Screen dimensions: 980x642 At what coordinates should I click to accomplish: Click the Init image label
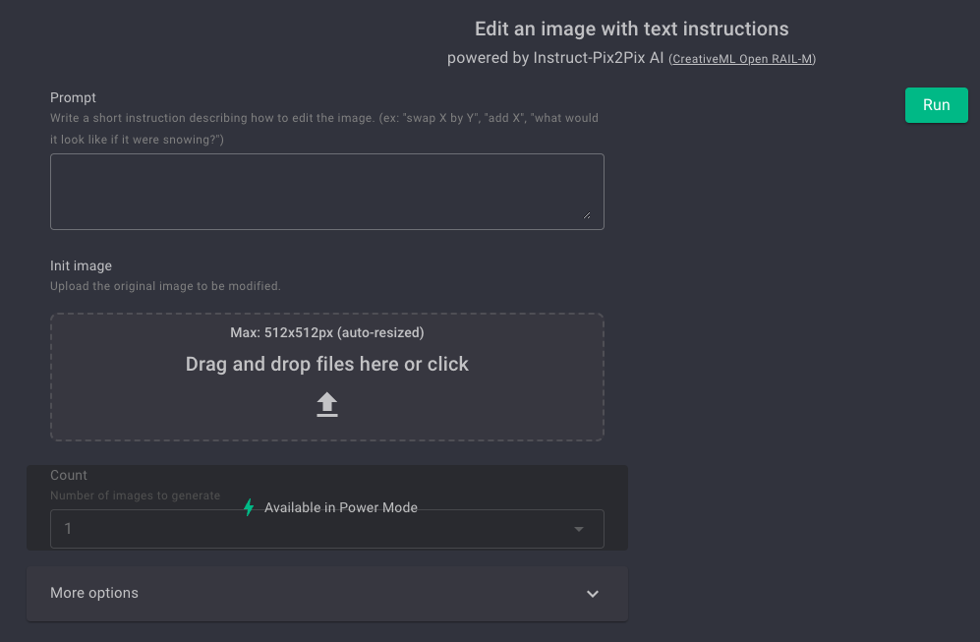click(81, 265)
